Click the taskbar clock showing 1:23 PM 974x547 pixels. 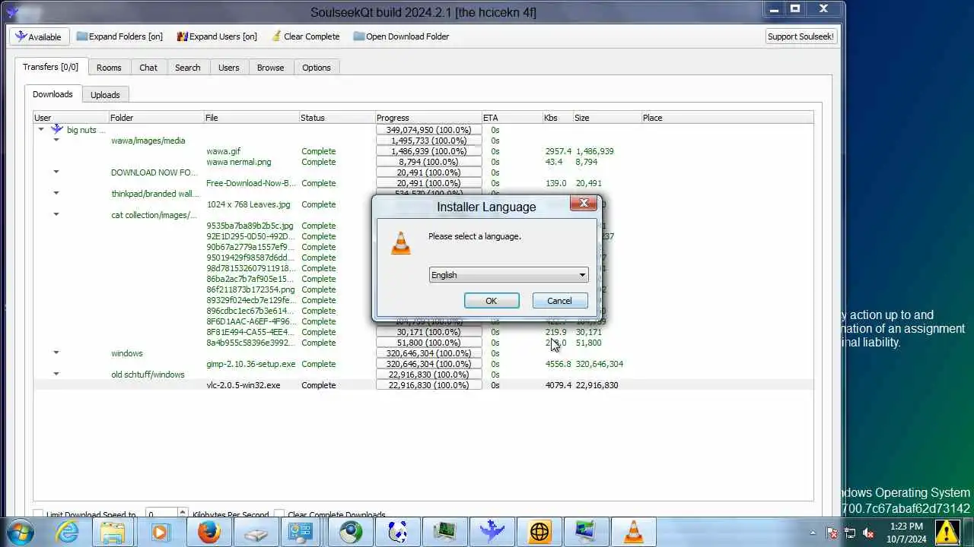coord(906,532)
